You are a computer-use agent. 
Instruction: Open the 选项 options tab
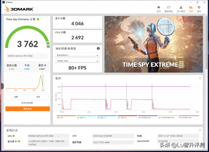[199, 9]
